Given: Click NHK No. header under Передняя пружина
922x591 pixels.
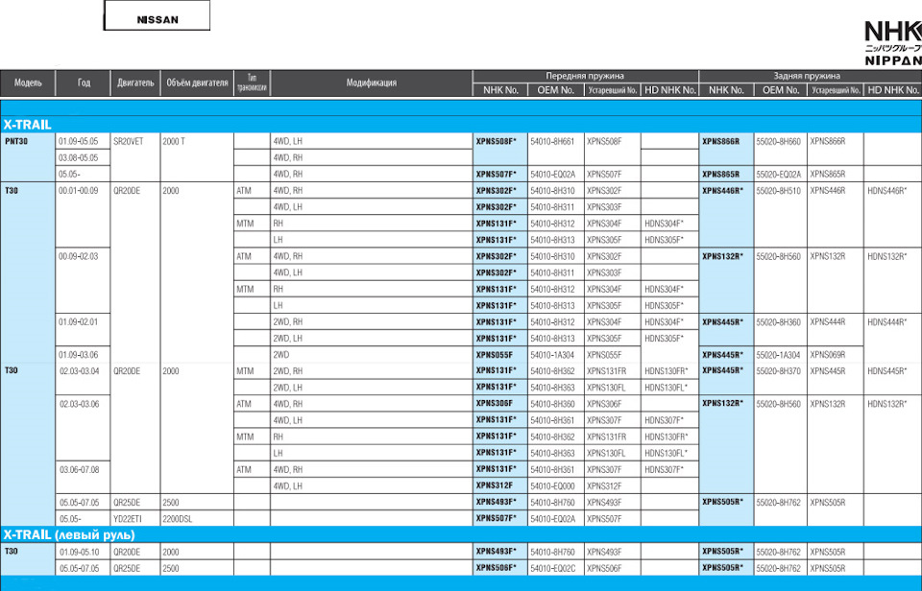Looking at the screenshot, I should click(500, 90).
